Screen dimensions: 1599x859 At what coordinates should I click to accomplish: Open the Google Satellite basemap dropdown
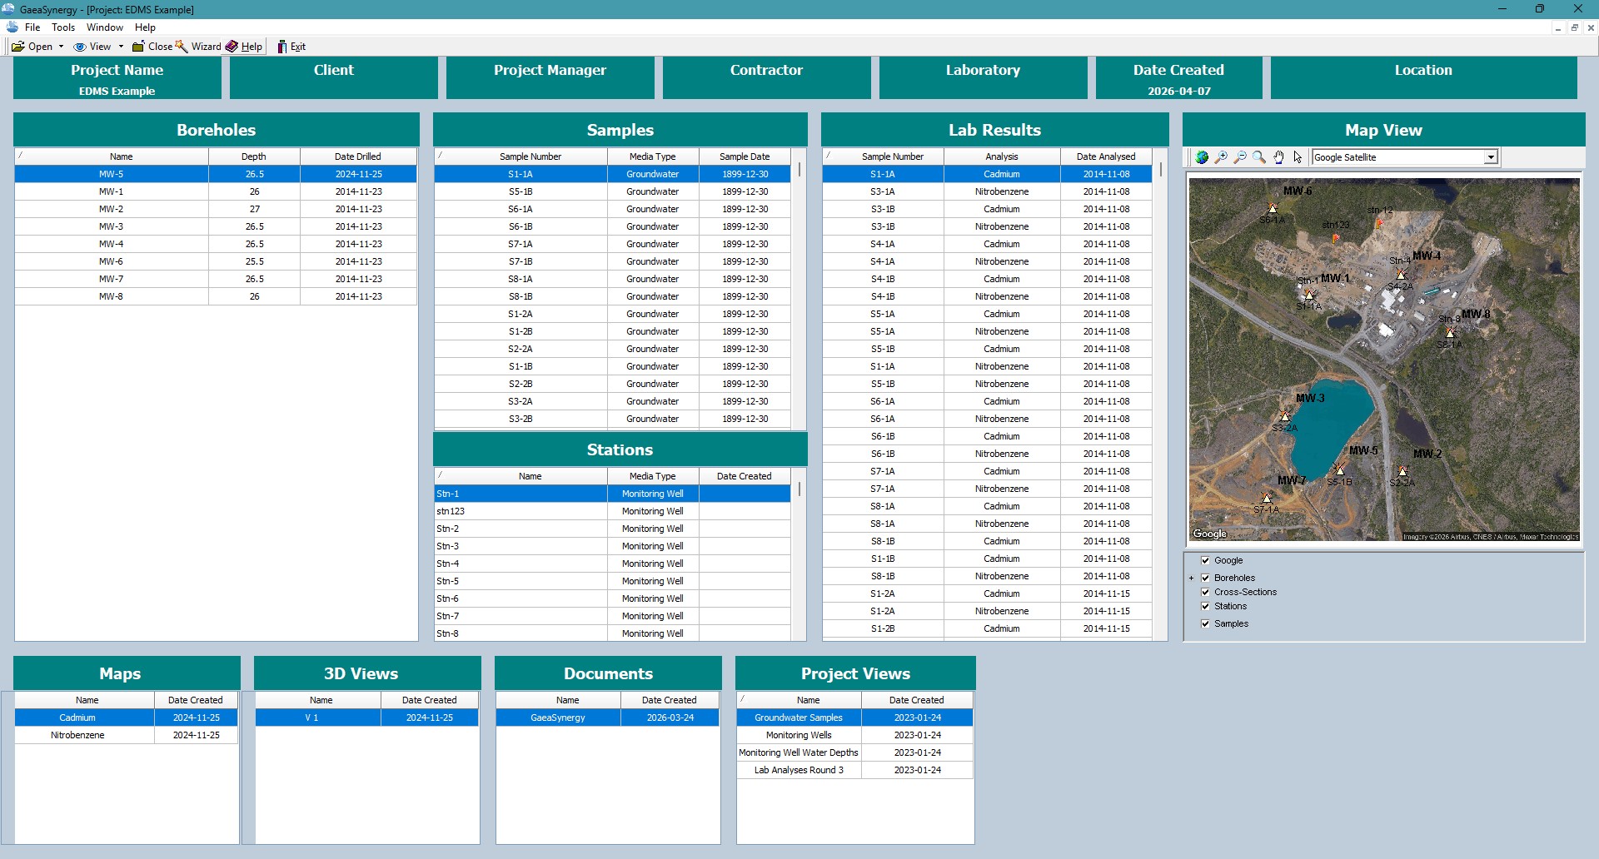1490,156
